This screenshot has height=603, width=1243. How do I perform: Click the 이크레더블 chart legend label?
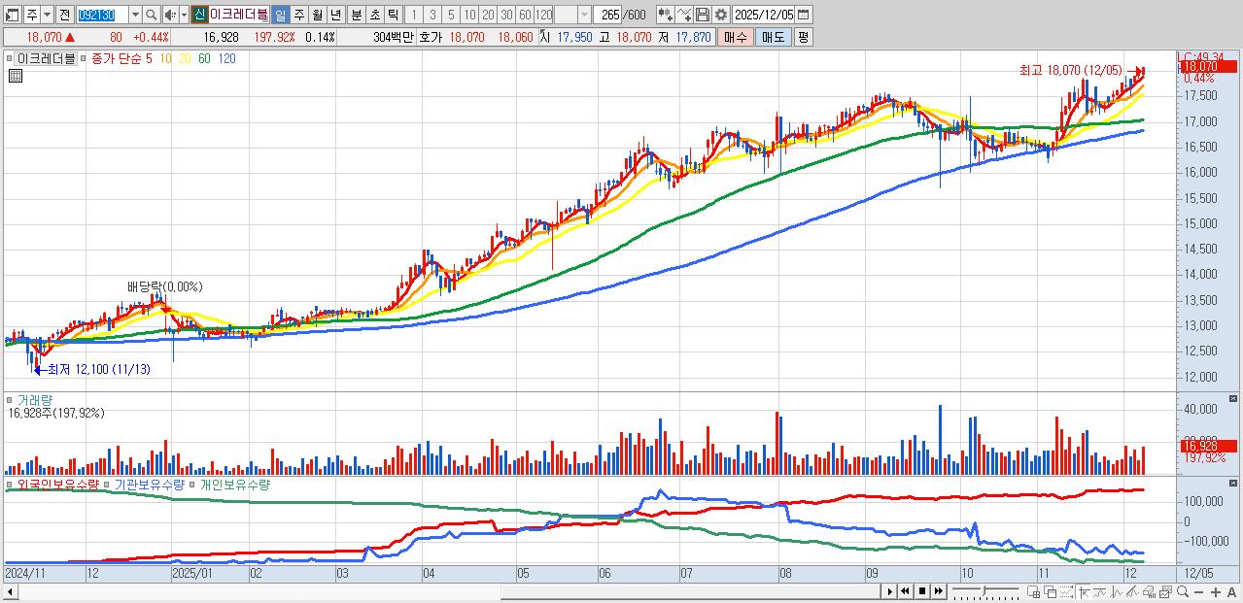[46, 58]
